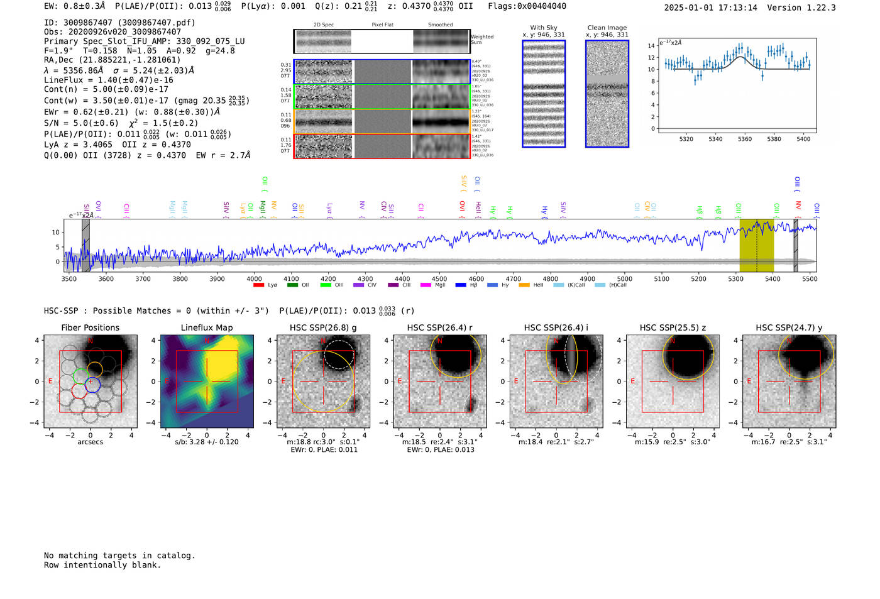Select the blue-framed fiber 2D spectrum cutout

[x=382, y=72]
